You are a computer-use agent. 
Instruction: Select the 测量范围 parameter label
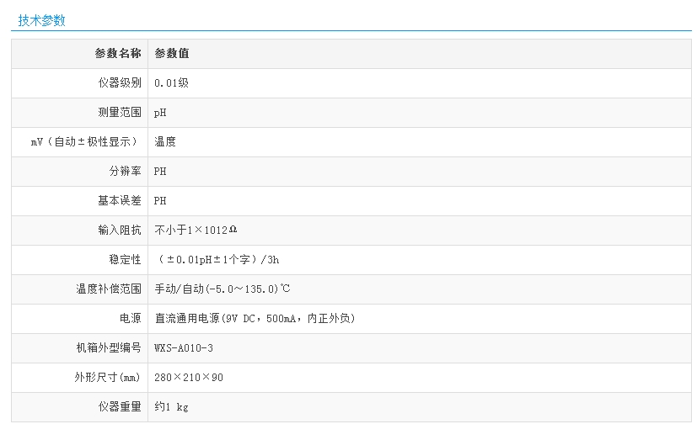(x=120, y=113)
